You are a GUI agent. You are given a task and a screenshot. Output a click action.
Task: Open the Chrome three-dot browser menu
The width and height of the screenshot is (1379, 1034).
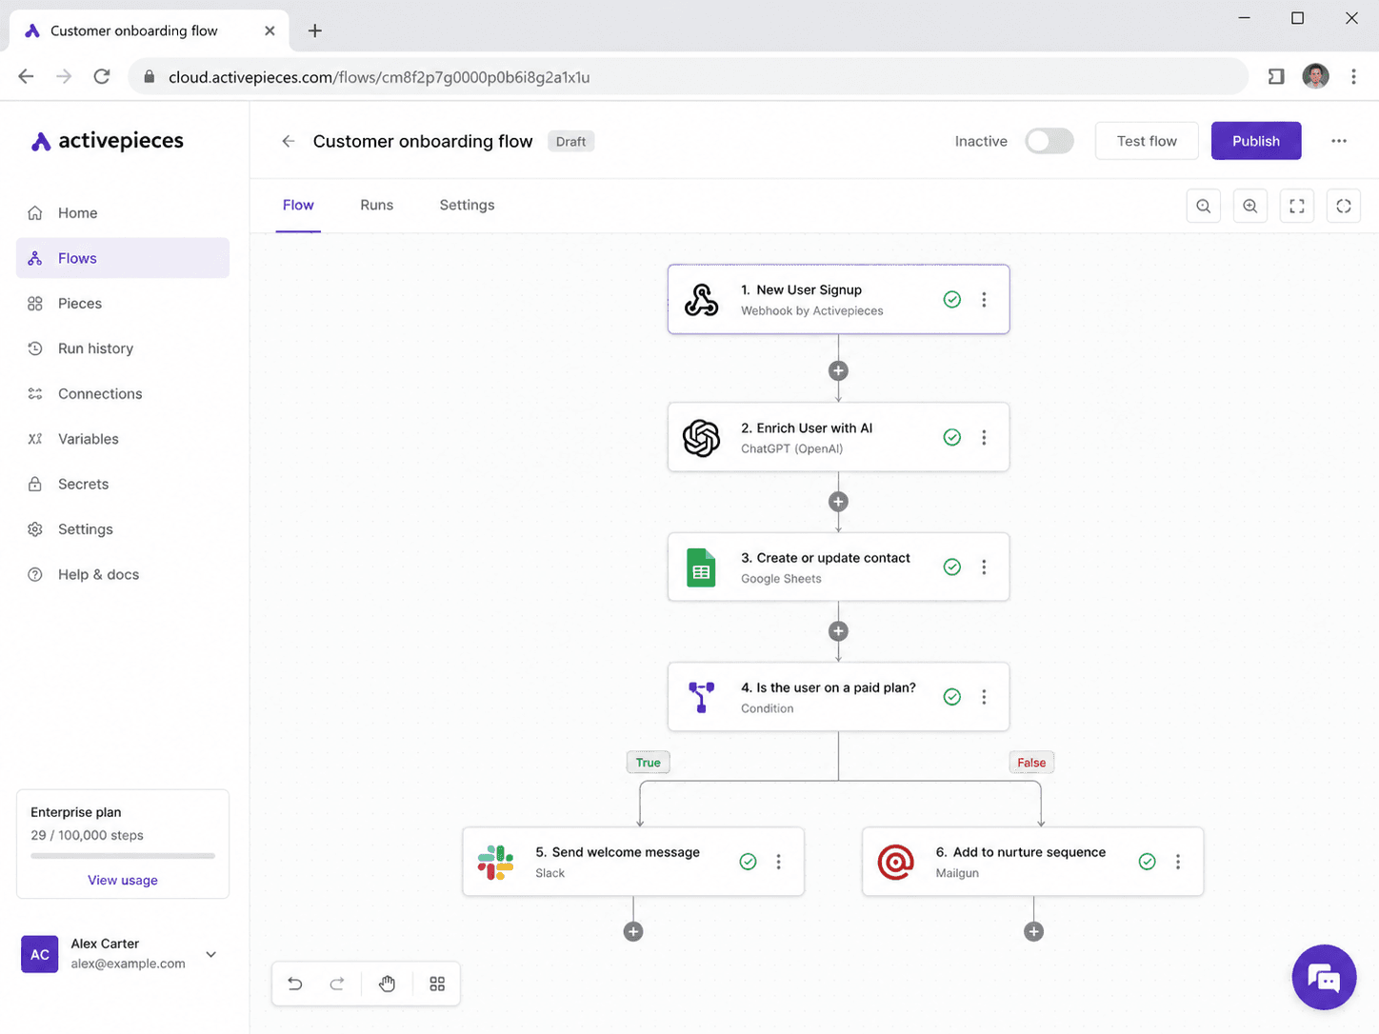[1353, 77]
